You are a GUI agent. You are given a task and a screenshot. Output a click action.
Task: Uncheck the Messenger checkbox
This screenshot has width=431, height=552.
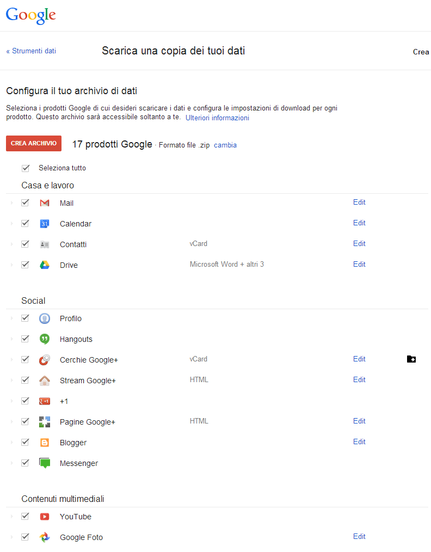point(25,463)
